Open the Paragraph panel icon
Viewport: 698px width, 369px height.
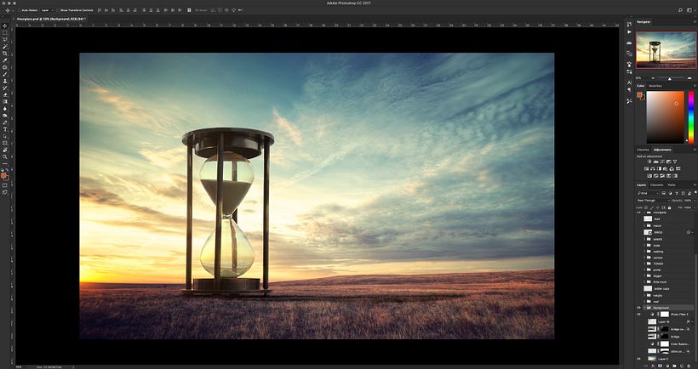pos(629,89)
